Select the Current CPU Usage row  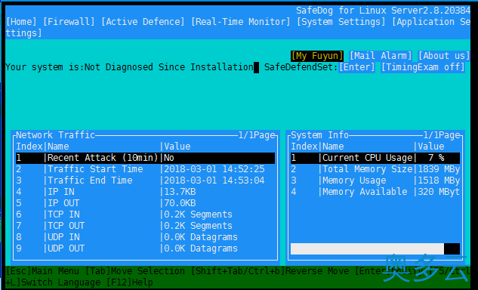[375, 158]
